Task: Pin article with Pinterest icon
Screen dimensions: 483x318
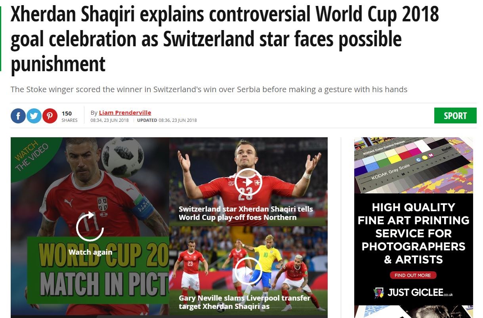Action: [50, 116]
